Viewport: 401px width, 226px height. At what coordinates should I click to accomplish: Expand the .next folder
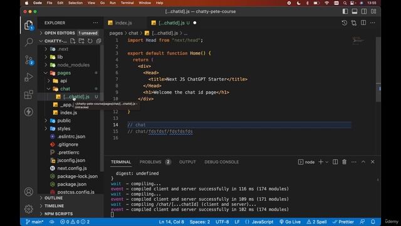click(x=46, y=49)
